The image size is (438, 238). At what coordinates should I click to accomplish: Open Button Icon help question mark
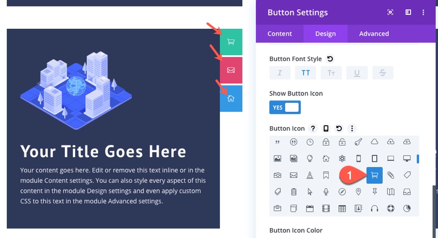pos(313,128)
